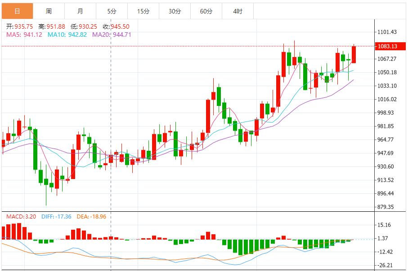Image resolution: width=408 pixels, height=271 pixels.
Task: Switch to the 周 weekly tab
Action: tap(49, 11)
